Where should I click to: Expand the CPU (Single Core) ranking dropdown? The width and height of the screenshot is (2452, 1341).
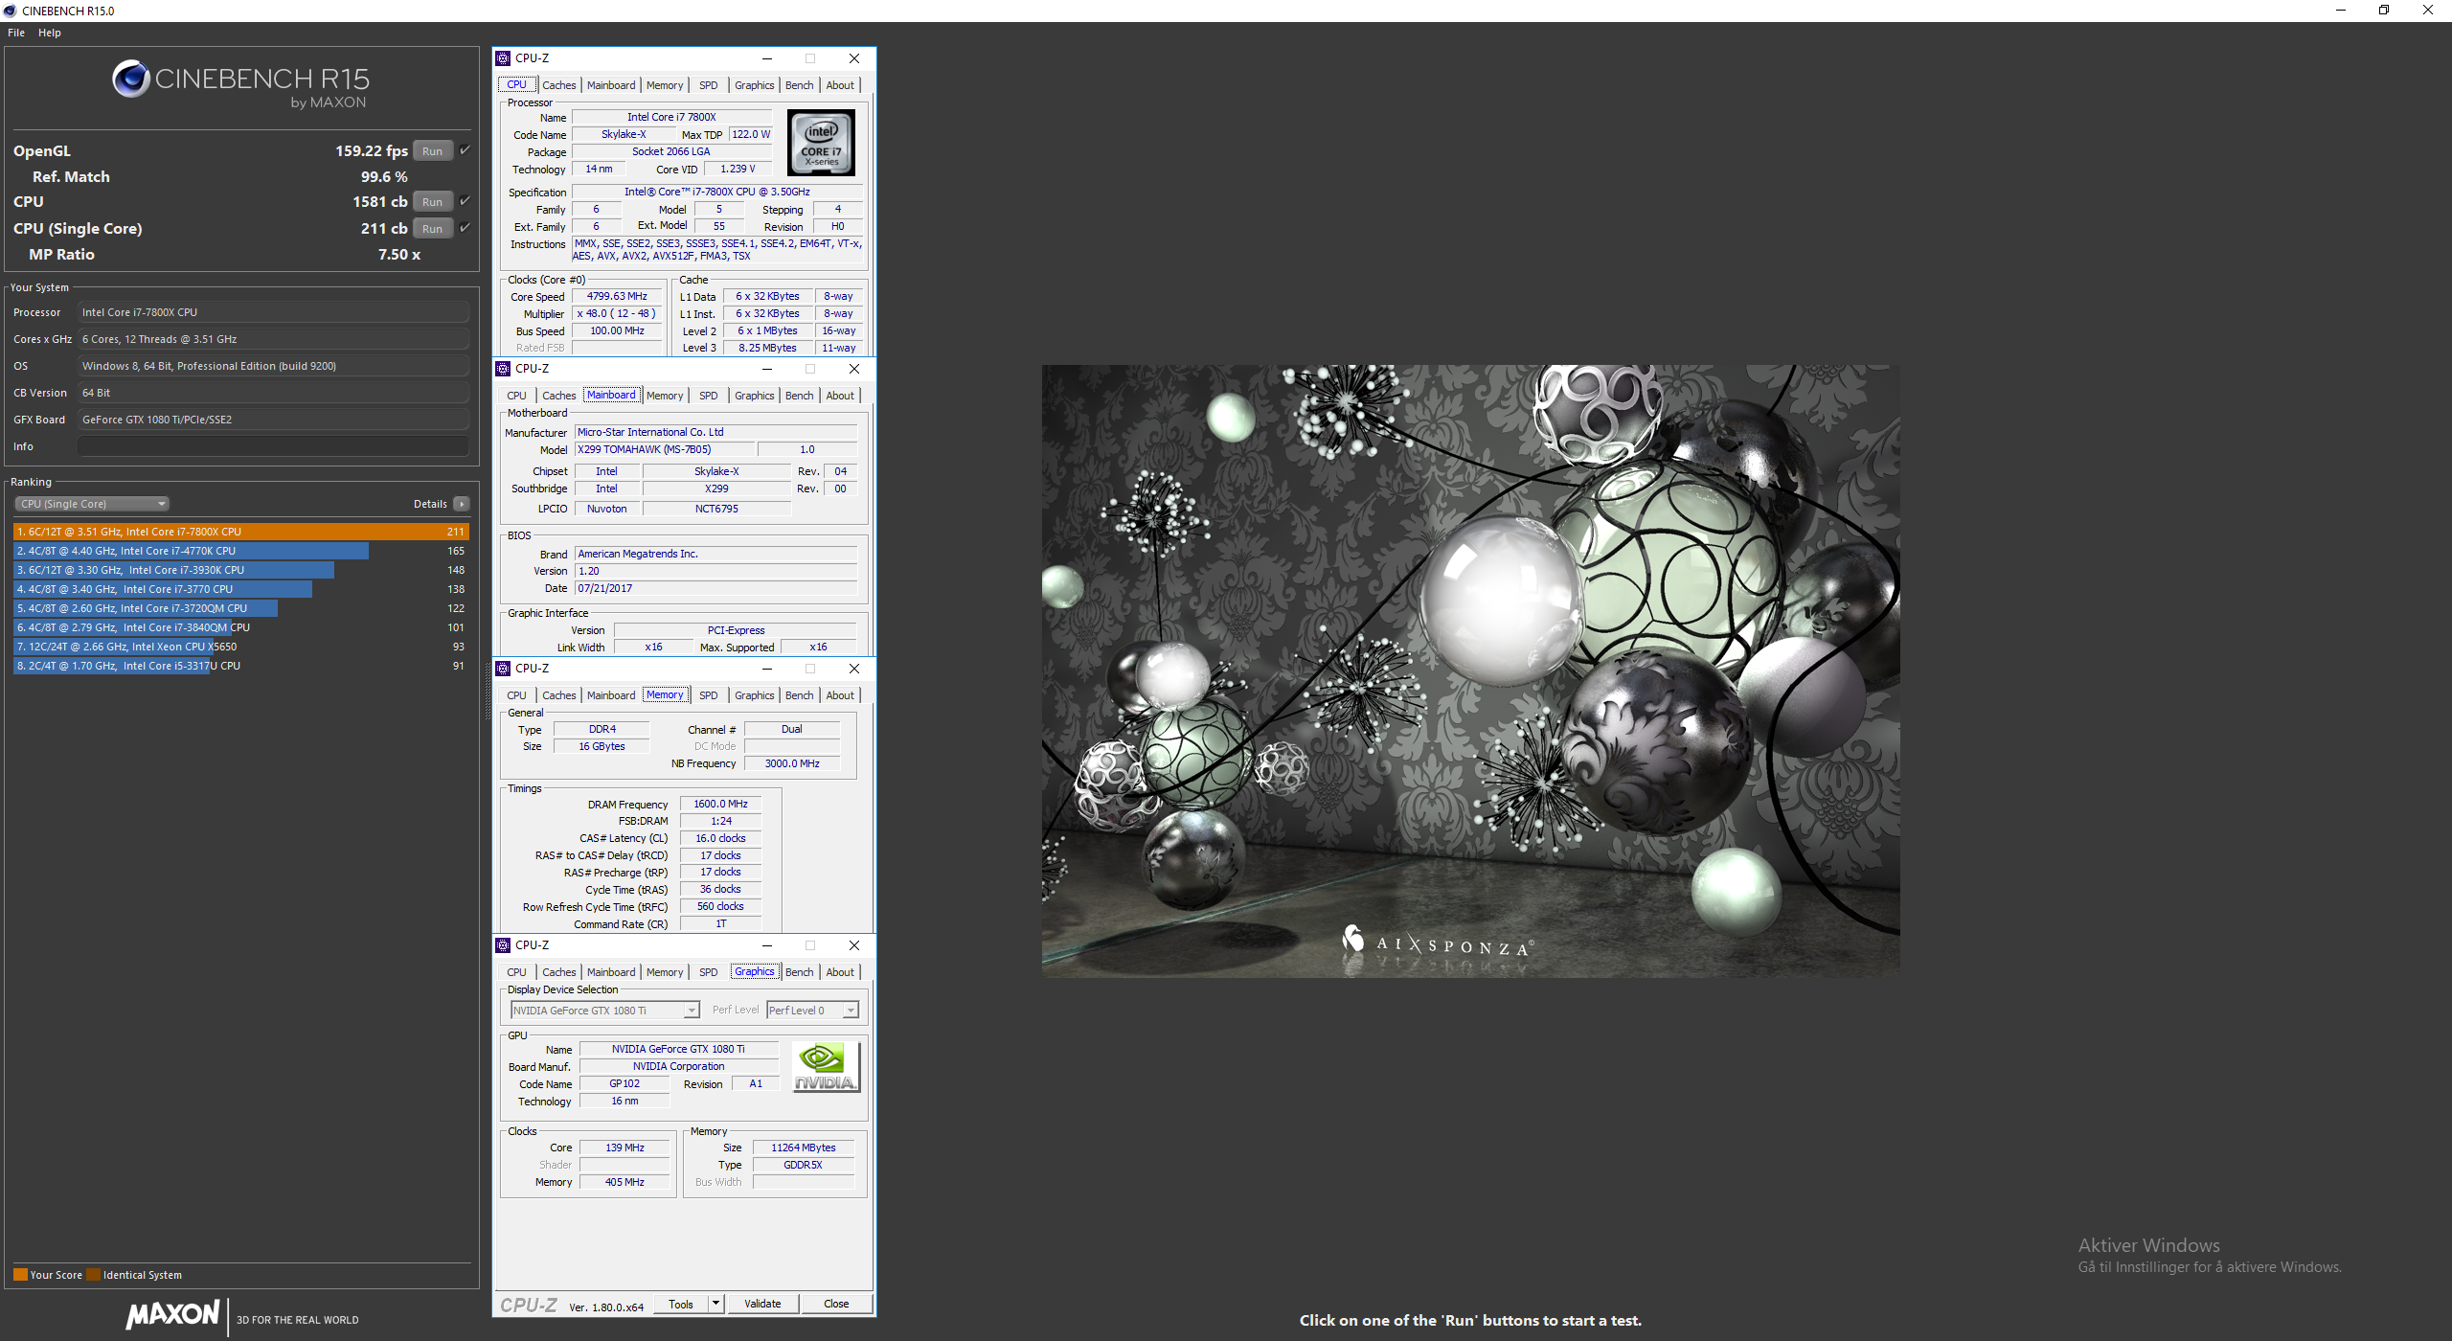[x=92, y=504]
